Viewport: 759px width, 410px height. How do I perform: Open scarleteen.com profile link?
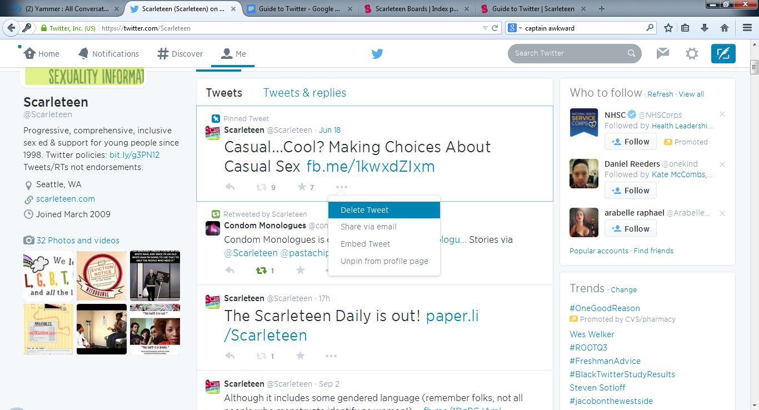coord(66,199)
